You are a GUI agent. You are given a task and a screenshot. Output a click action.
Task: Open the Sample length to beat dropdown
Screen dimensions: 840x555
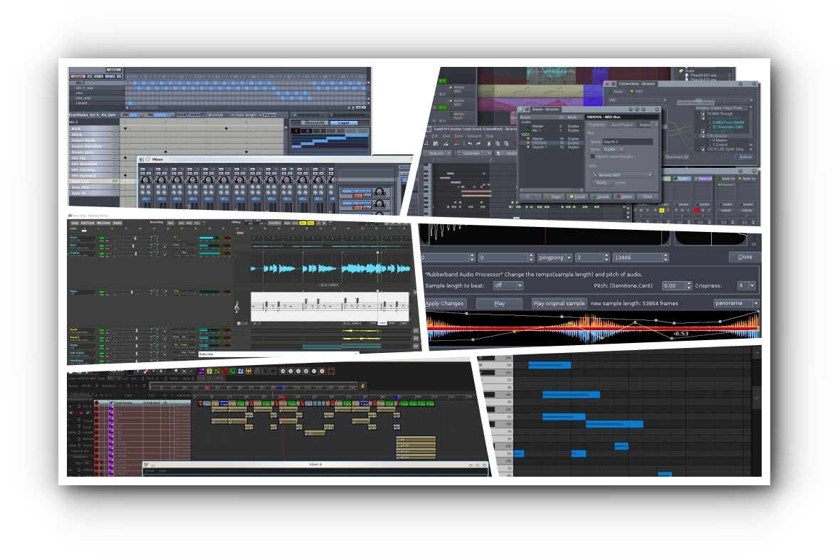click(518, 286)
